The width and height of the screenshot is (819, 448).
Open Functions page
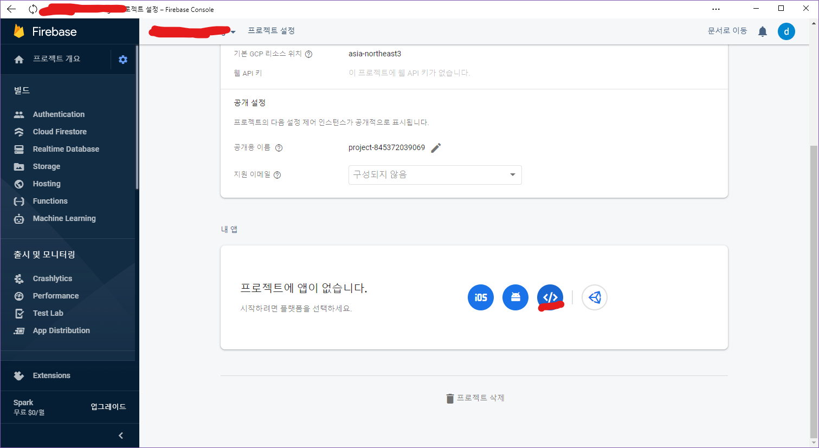(x=50, y=201)
